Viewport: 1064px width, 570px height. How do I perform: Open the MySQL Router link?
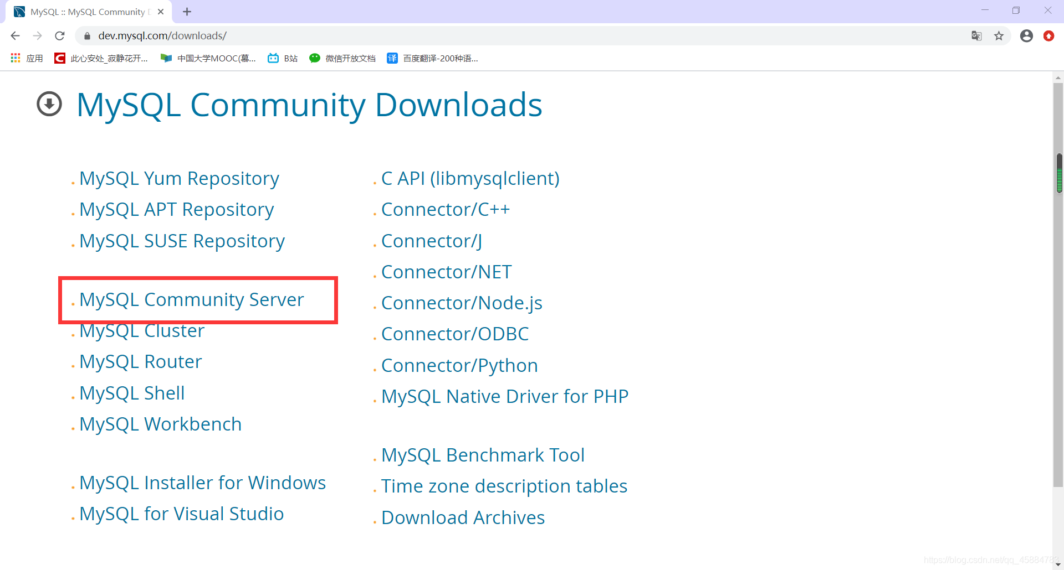[141, 361]
